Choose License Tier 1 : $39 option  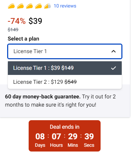[65, 68]
